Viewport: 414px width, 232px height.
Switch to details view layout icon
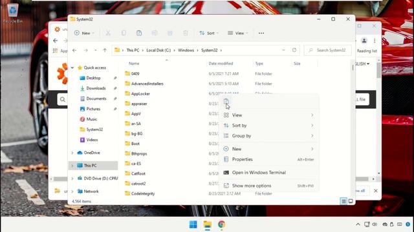(x=343, y=201)
